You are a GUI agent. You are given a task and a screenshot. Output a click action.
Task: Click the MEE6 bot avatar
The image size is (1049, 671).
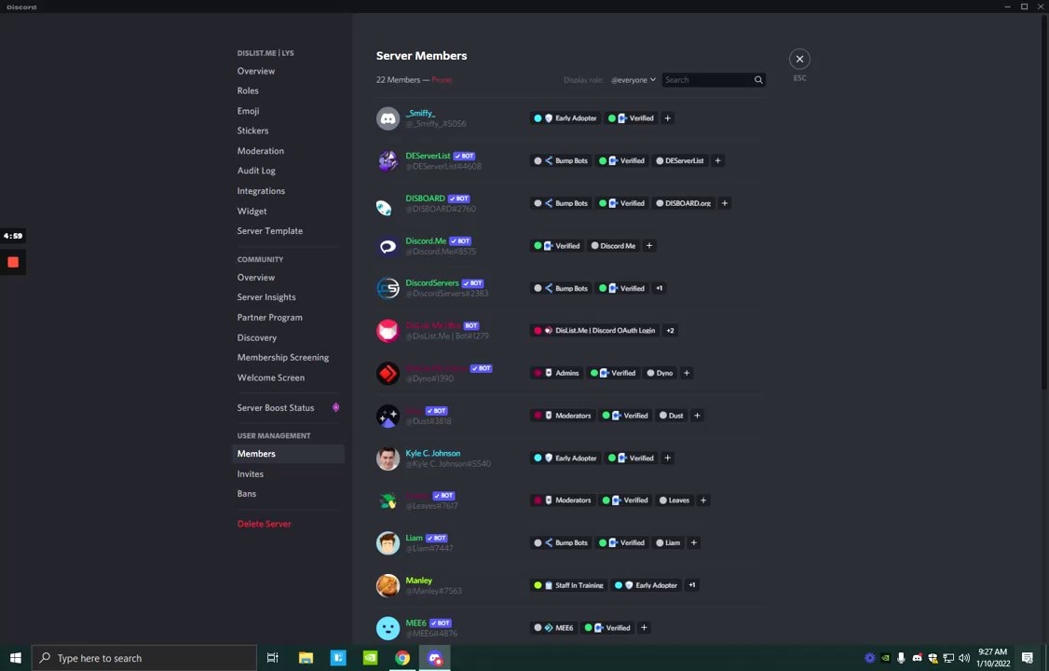388,627
